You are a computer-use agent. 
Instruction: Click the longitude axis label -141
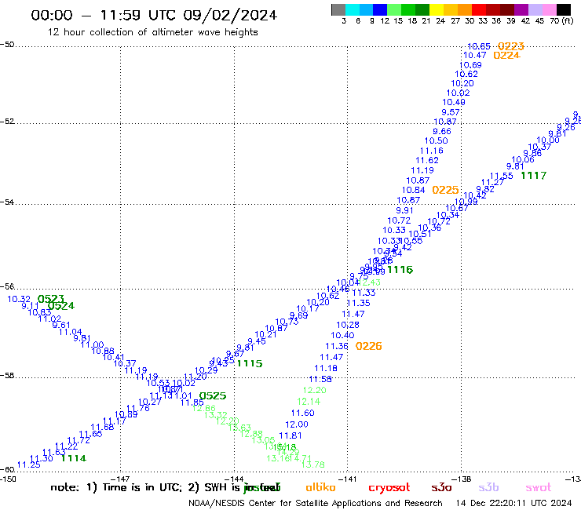tap(348, 479)
